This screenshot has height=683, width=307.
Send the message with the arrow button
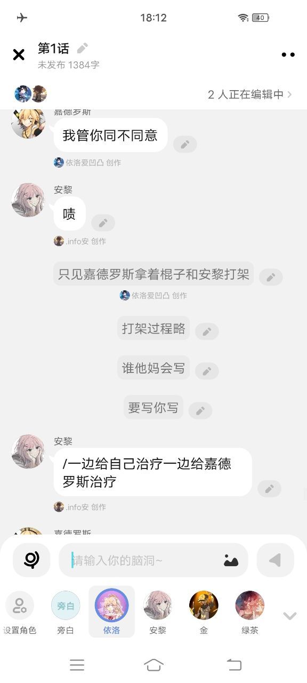click(275, 560)
